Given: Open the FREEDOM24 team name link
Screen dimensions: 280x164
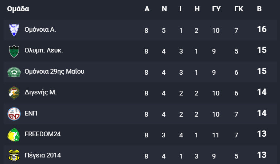Looking at the screenshot, I should (43, 134).
